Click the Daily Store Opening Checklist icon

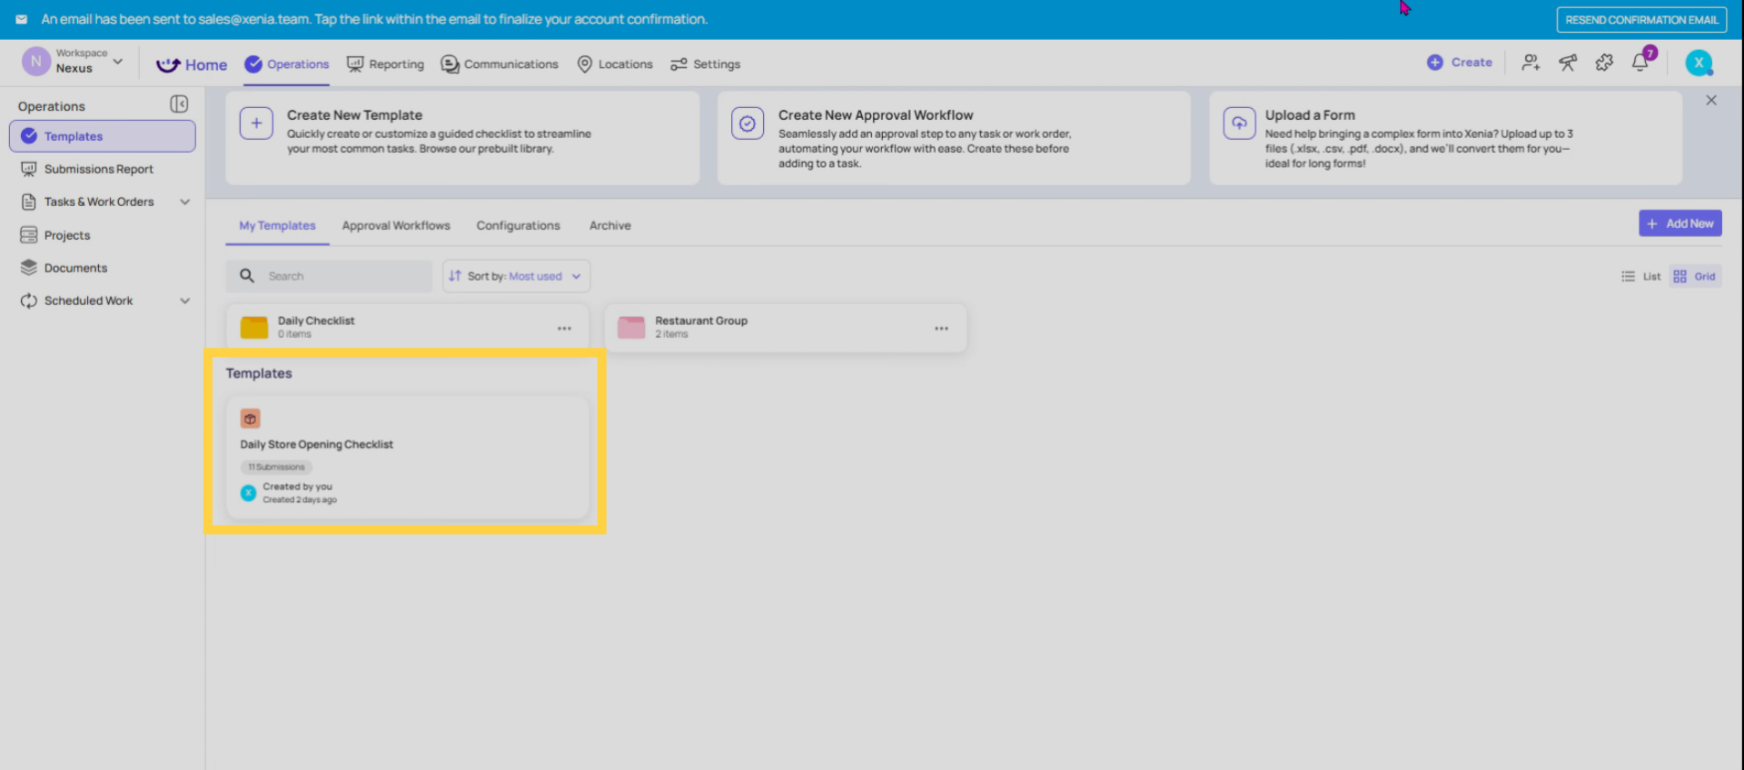pyautogui.click(x=250, y=419)
